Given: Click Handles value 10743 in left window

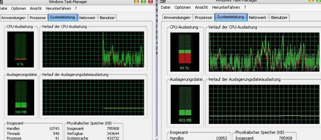Looking at the screenshot, I should (x=54, y=129).
